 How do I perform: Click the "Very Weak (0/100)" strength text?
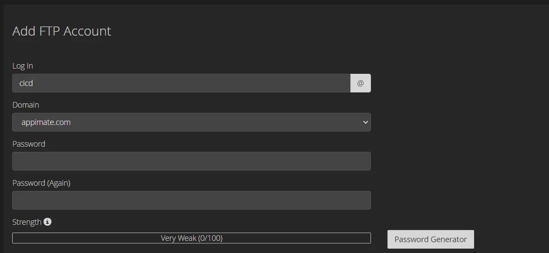coord(192,238)
